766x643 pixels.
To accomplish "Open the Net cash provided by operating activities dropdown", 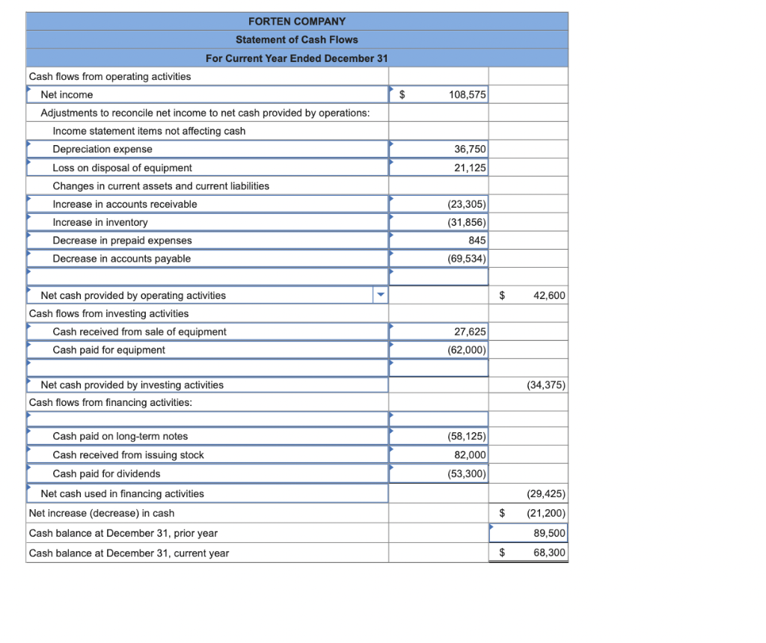I will [380, 295].
